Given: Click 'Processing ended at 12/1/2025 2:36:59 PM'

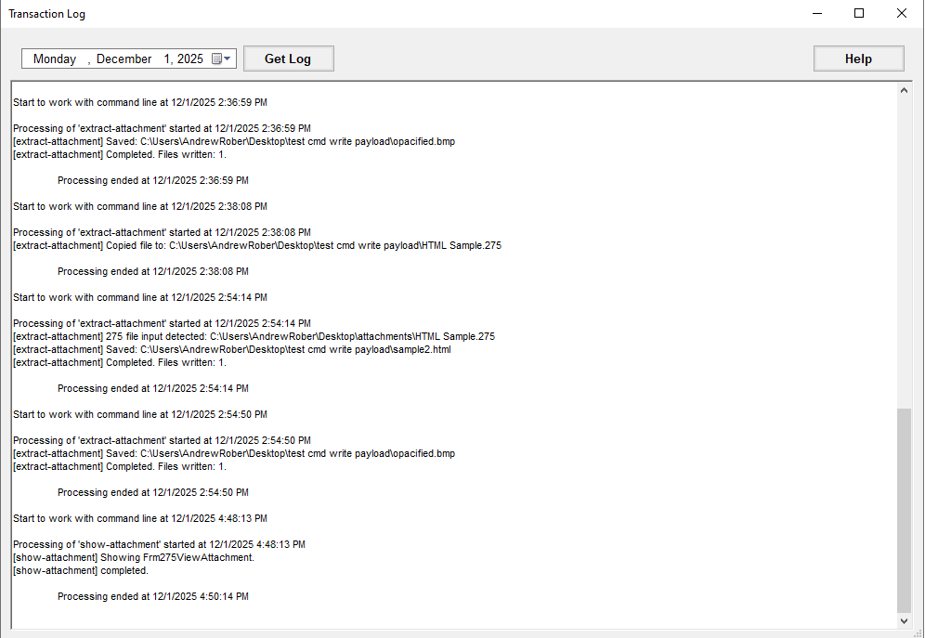Looking at the screenshot, I should (153, 180).
